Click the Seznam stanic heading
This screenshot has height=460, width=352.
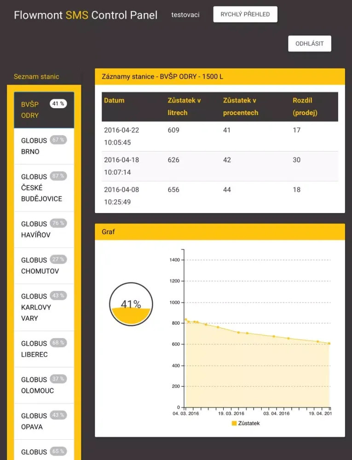point(36,76)
